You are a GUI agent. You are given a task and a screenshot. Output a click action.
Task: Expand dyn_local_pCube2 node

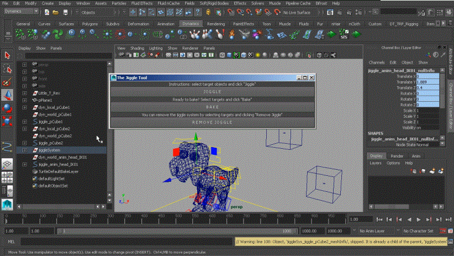coord(25,129)
